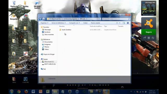Open the Incluir en biblioteca menu

coord(58,23)
